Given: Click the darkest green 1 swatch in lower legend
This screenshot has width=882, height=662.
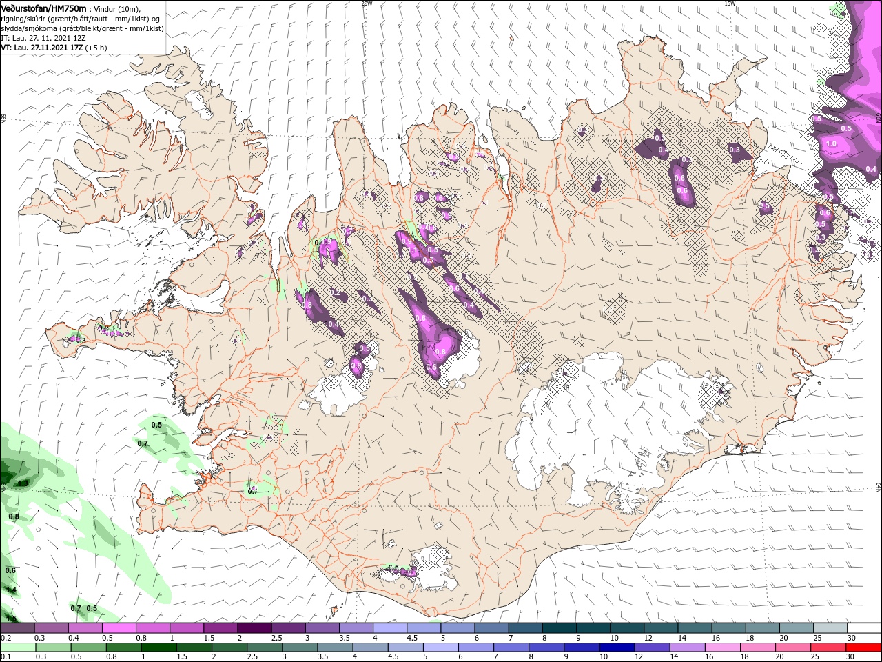Looking at the screenshot, I should pos(158,648).
